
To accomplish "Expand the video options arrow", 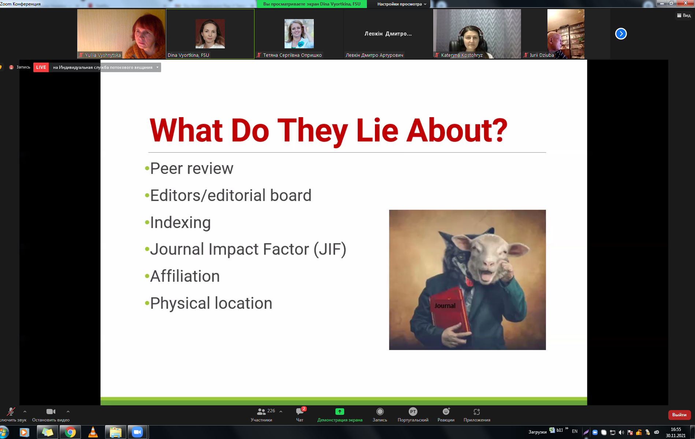I will [68, 412].
